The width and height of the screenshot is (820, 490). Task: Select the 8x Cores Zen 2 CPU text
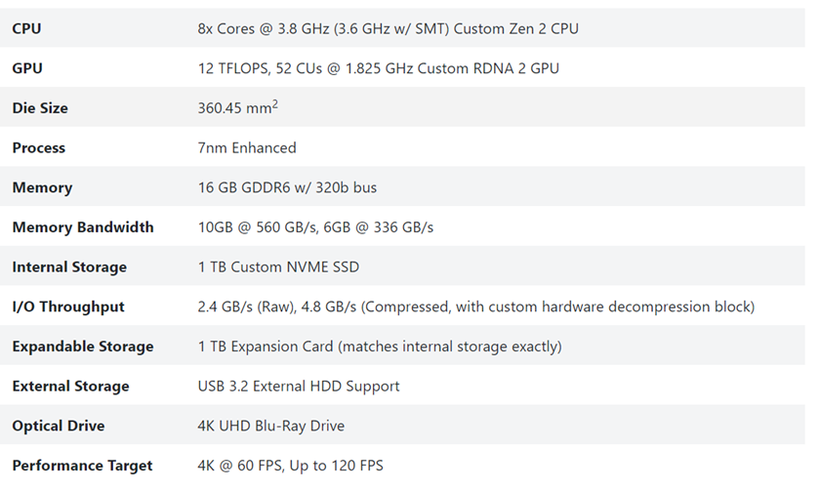coord(388,28)
